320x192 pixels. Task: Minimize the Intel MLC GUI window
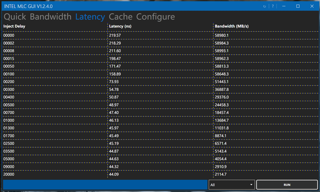[284, 6]
